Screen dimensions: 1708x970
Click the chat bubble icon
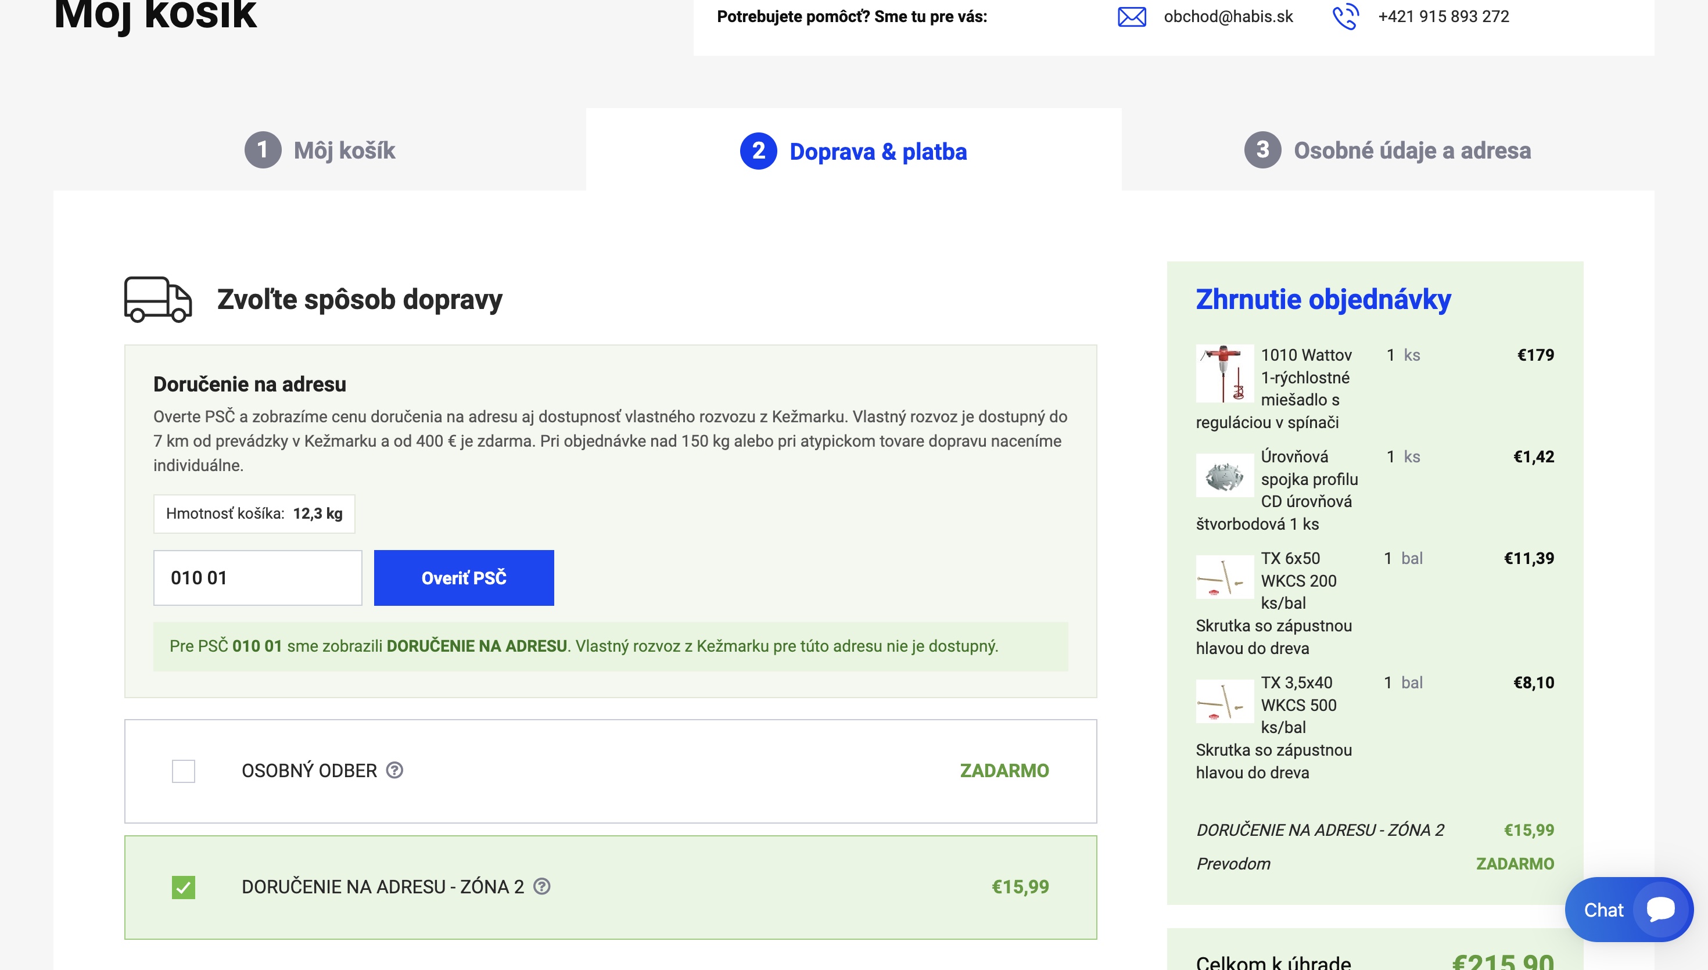tap(1660, 910)
